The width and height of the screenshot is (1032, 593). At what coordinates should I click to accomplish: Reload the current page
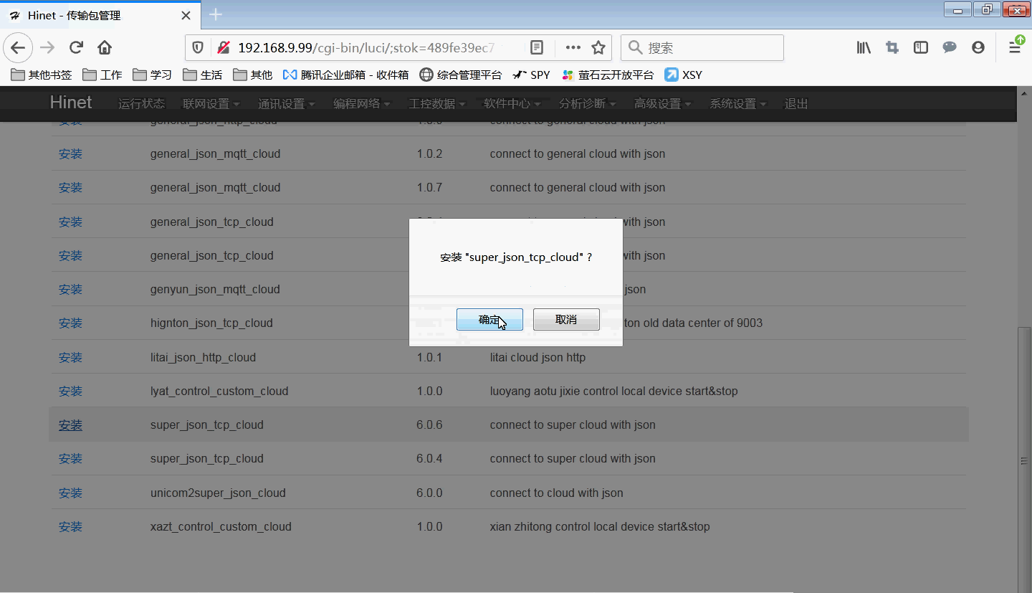click(76, 48)
